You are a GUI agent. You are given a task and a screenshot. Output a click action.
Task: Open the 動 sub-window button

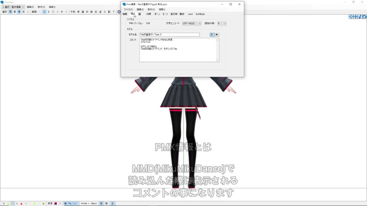(x=91, y=12)
